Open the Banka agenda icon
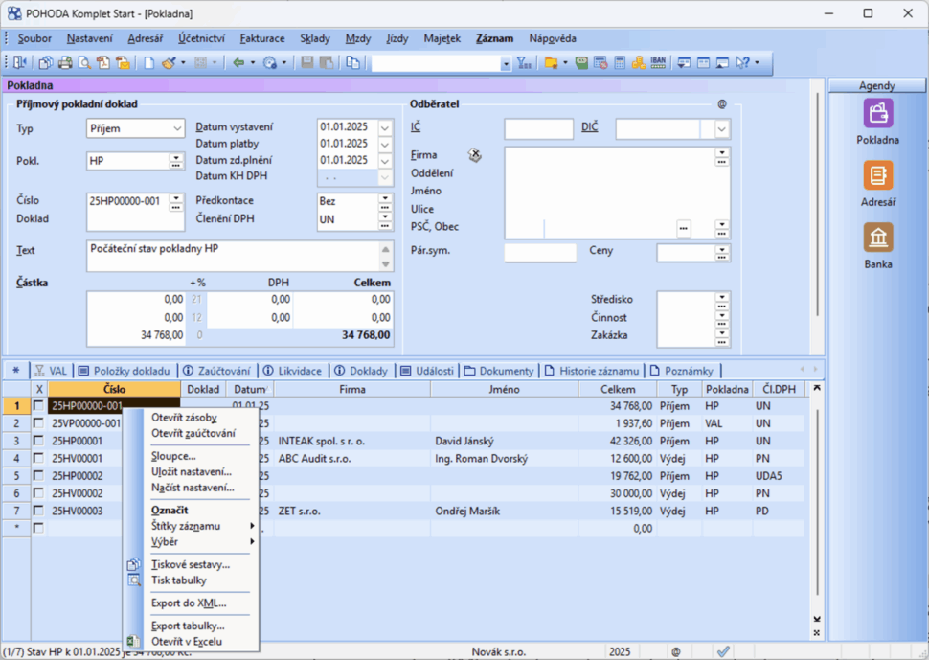 pos(877,239)
